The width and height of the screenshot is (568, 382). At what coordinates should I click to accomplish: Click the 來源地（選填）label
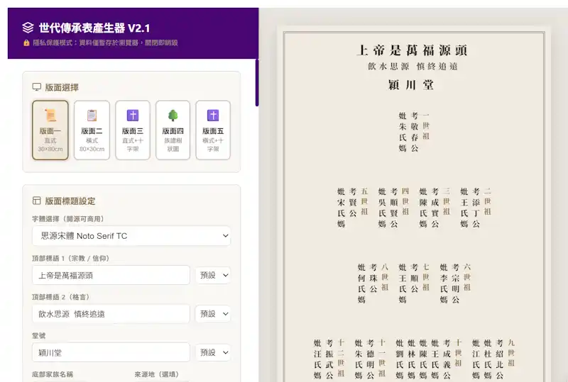point(156,374)
